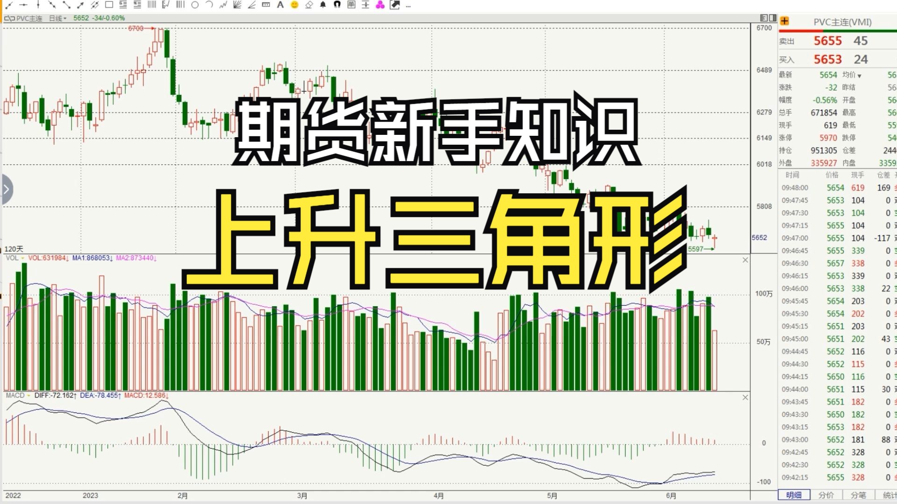The height and width of the screenshot is (504, 897).
Task: Pick the three-circle color palette icon
Action: pyautogui.click(x=380, y=5)
